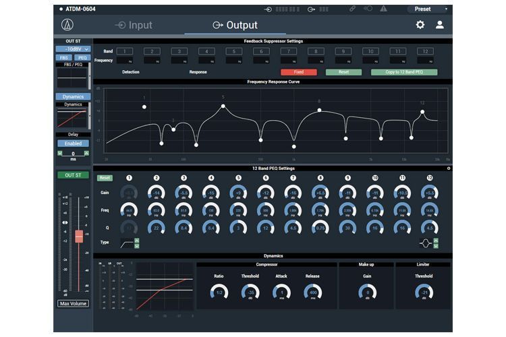Screen dimensions: 506x337
Task: Select PEQ band number 12 badge
Action: [x=430, y=178]
